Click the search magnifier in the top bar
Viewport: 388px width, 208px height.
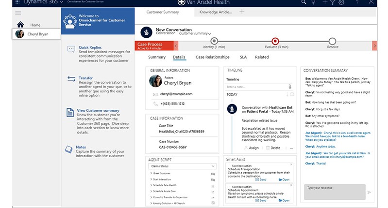(304, 2)
